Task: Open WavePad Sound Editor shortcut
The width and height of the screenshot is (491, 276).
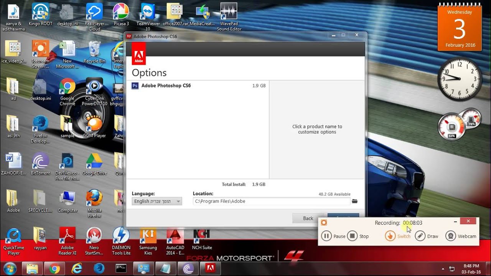Action: coord(229,17)
